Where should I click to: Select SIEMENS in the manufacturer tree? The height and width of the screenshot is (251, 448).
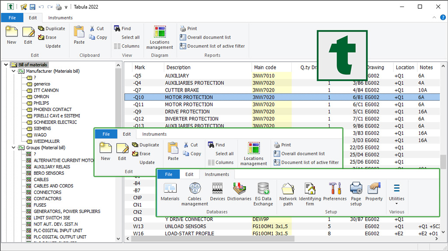coord(42,128)
